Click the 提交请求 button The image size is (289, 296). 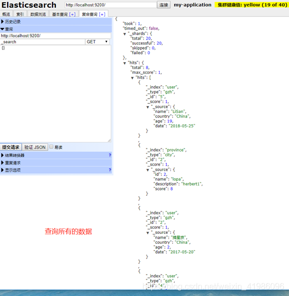click(x=11, y=147)
